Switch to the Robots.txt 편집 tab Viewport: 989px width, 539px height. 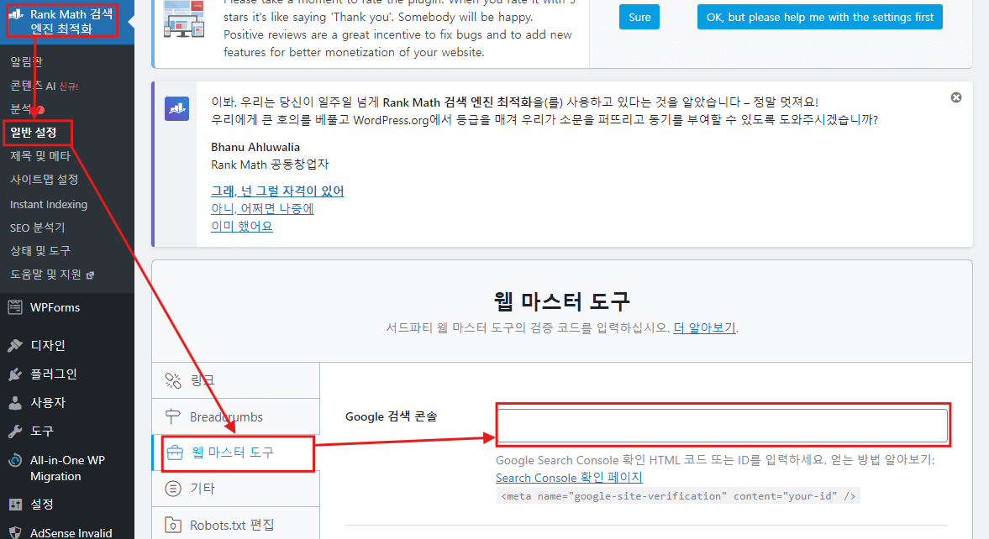(236, 525)
